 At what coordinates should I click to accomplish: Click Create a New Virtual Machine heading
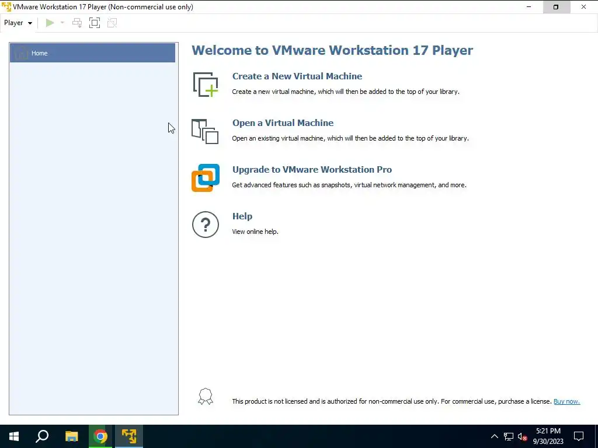pyautogui.click(x=297, y=76)
